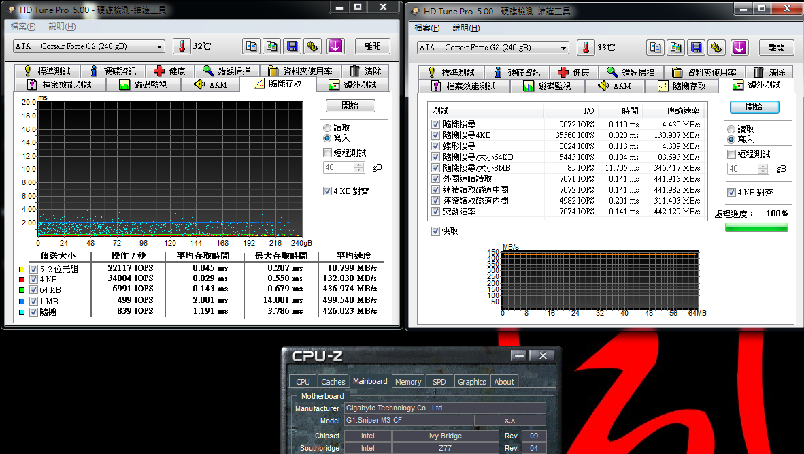Open options tool icon in right HD Tune window
This screenshot has width=804, height=454.
[x=716, y=48]
